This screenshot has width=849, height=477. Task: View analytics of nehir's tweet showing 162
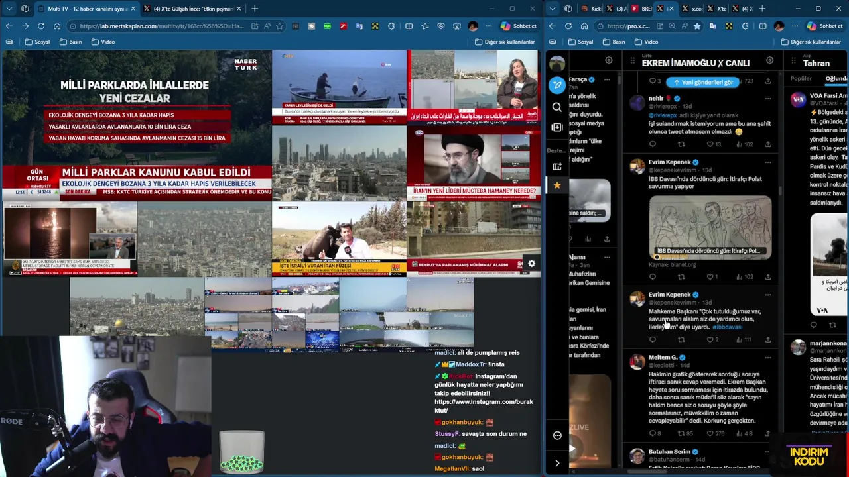pos(744,144)
